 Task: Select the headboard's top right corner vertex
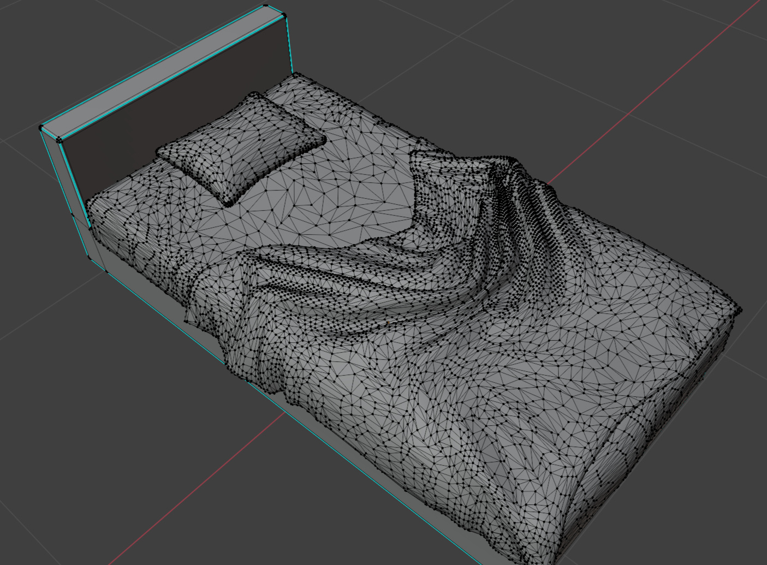coord(284,15)
